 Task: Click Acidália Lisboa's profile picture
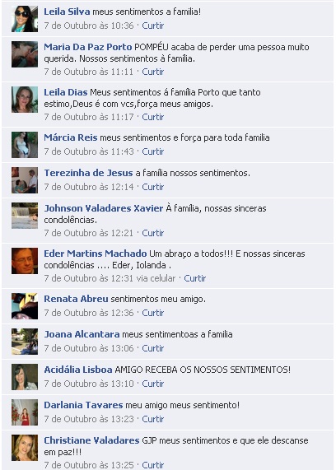[x=25, y=377]
